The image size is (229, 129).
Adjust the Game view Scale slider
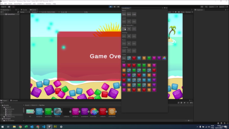(74, 12)
